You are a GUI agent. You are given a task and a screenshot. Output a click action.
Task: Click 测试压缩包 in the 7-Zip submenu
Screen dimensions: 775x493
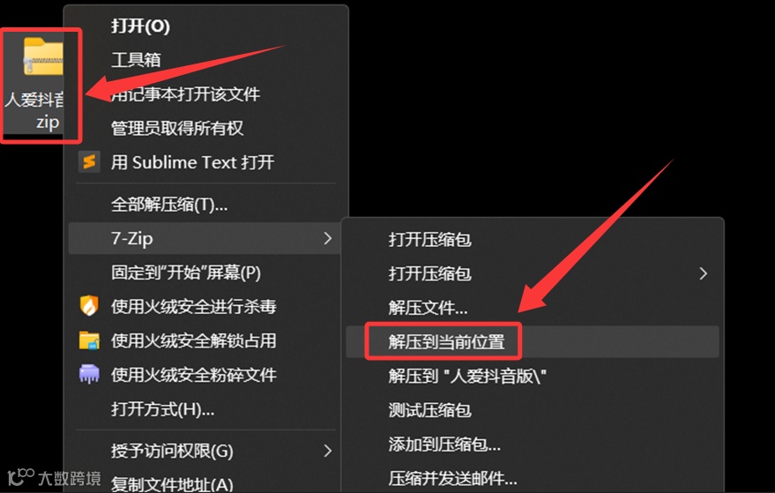pyautogui.click(x=429, y=410)
